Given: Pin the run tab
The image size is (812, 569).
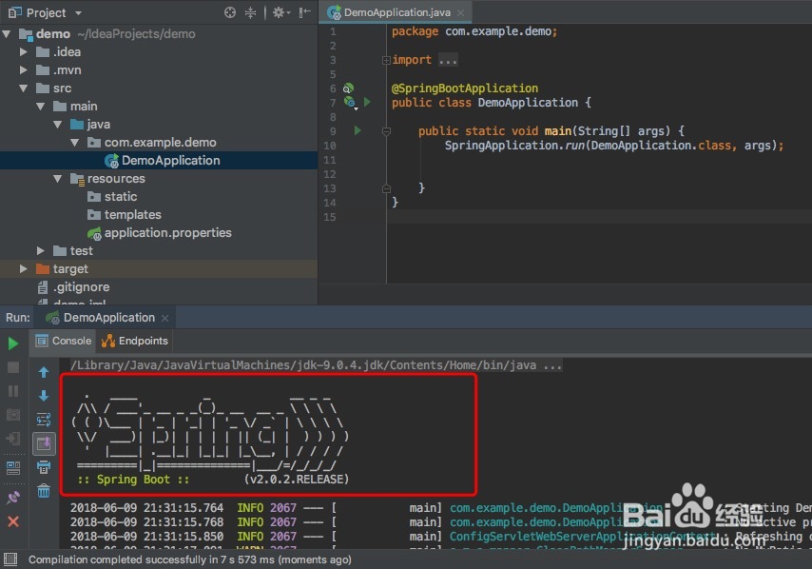Looking at the screenshot, I should click(13, 498).
